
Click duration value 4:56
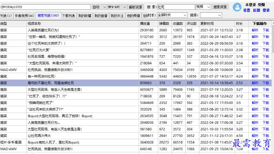pyautogui.click(x=239, y=136)
